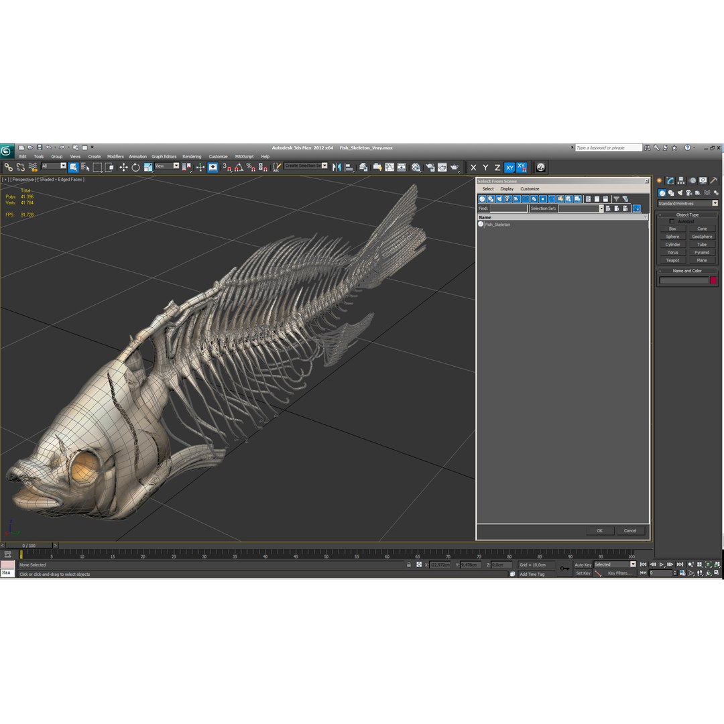Open the MAXScript menu
The width and height of the screenshot is (724, 724).
[244, 156]
